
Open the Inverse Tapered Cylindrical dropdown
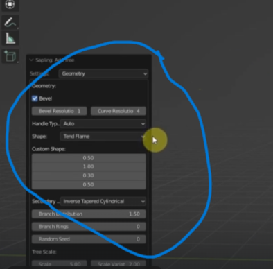coord(103,201)
